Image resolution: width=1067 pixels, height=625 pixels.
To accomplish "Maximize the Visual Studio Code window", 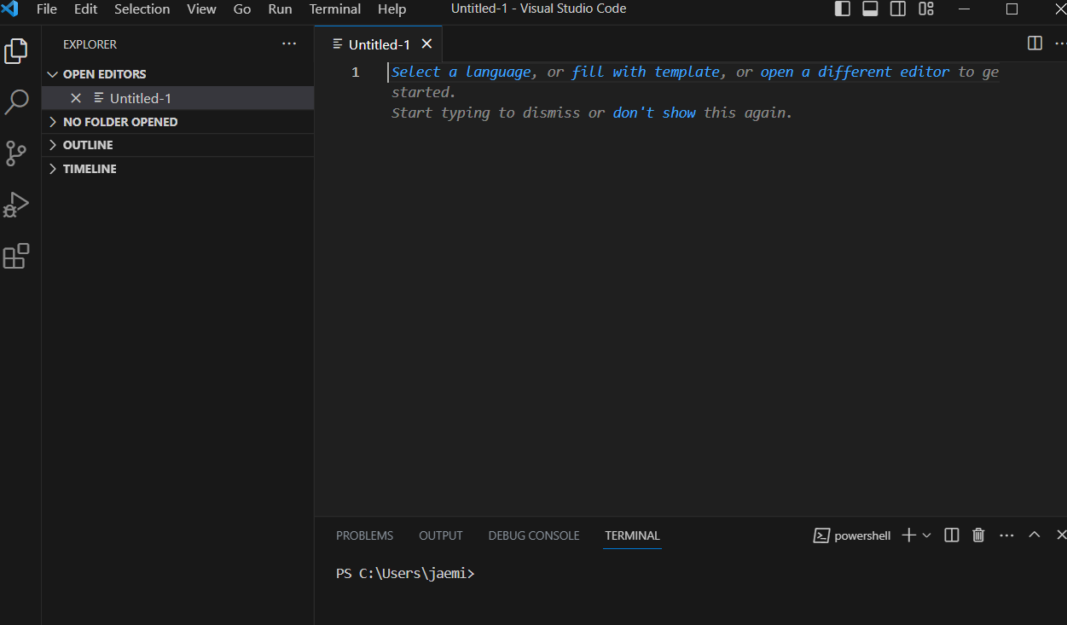I will point(1012,9).
